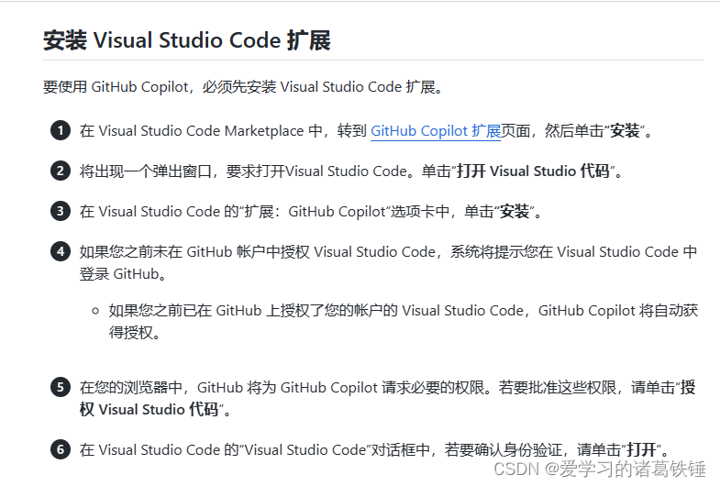This screenshot has width=720, height=486.
Task: Click bold 打开 in step six
Action: click(641, 449)
